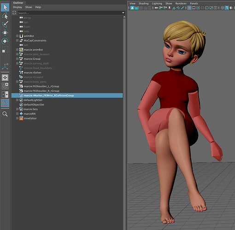235x230 pixels.
Task: Choose the Paint Selection brush tool
Action: tap(5, 24)
